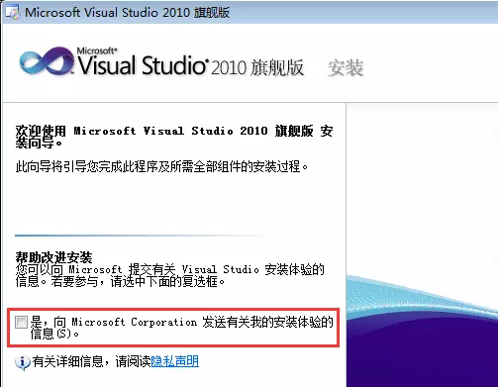Click the installer icon in the title bar
Screen dimensions: 498x387
pos(13,13)
